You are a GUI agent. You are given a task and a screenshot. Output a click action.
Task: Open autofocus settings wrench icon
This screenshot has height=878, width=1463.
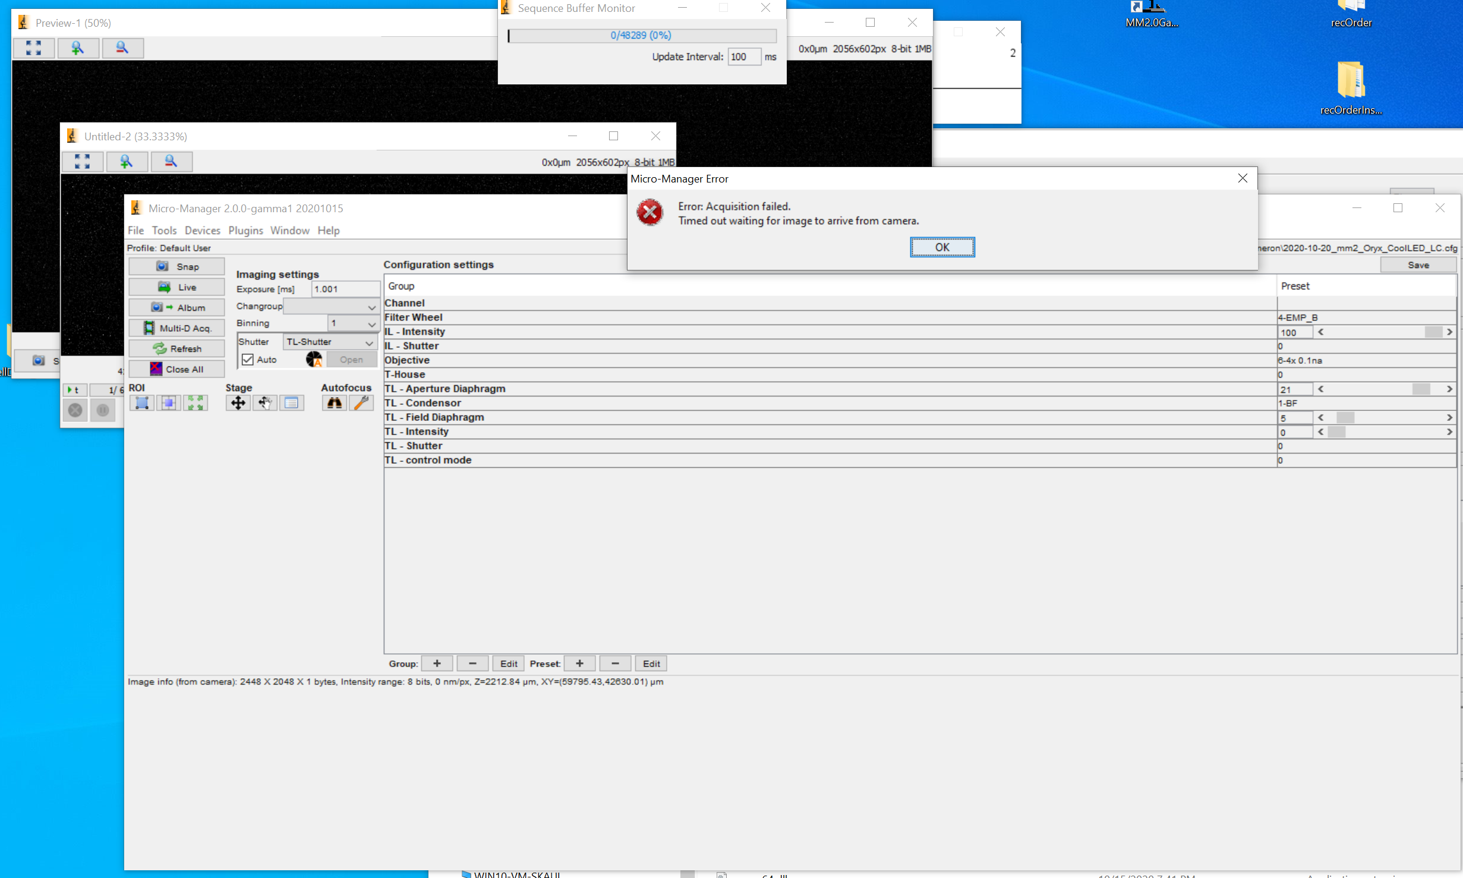[361, 403]
